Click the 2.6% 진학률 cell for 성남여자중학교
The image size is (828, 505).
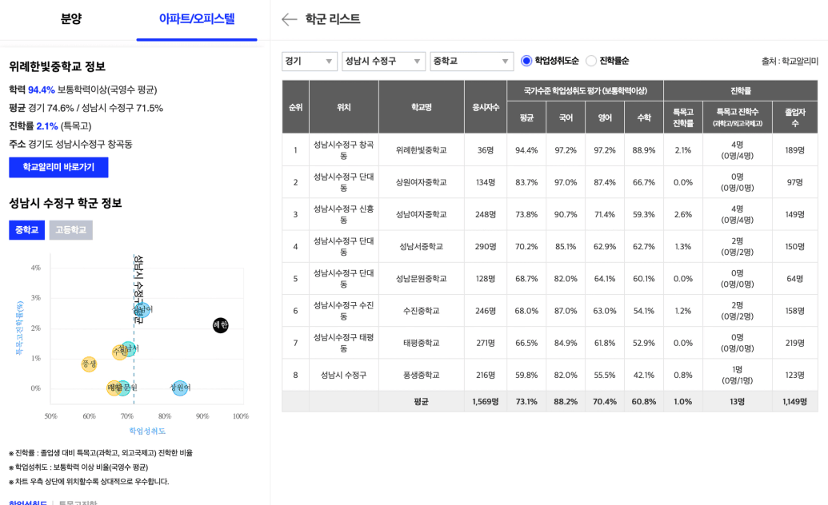682,215
